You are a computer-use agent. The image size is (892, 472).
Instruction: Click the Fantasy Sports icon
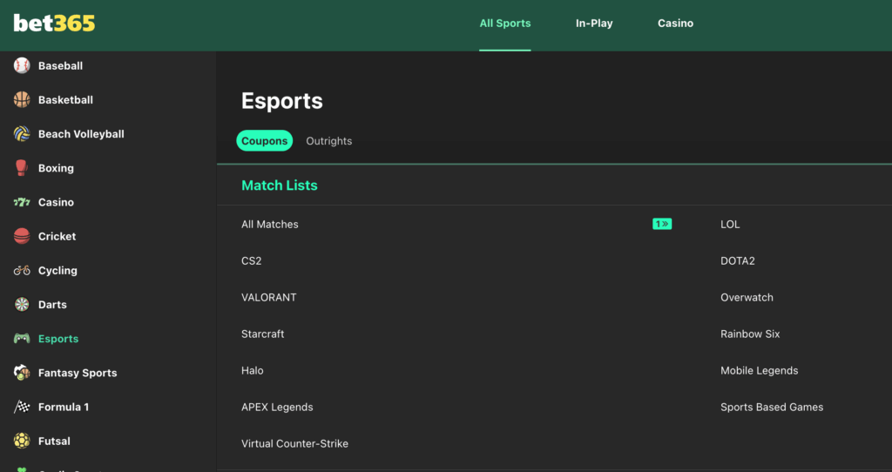[22, 373]
